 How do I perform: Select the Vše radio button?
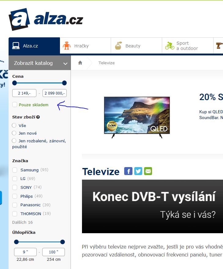pos(14,125)
